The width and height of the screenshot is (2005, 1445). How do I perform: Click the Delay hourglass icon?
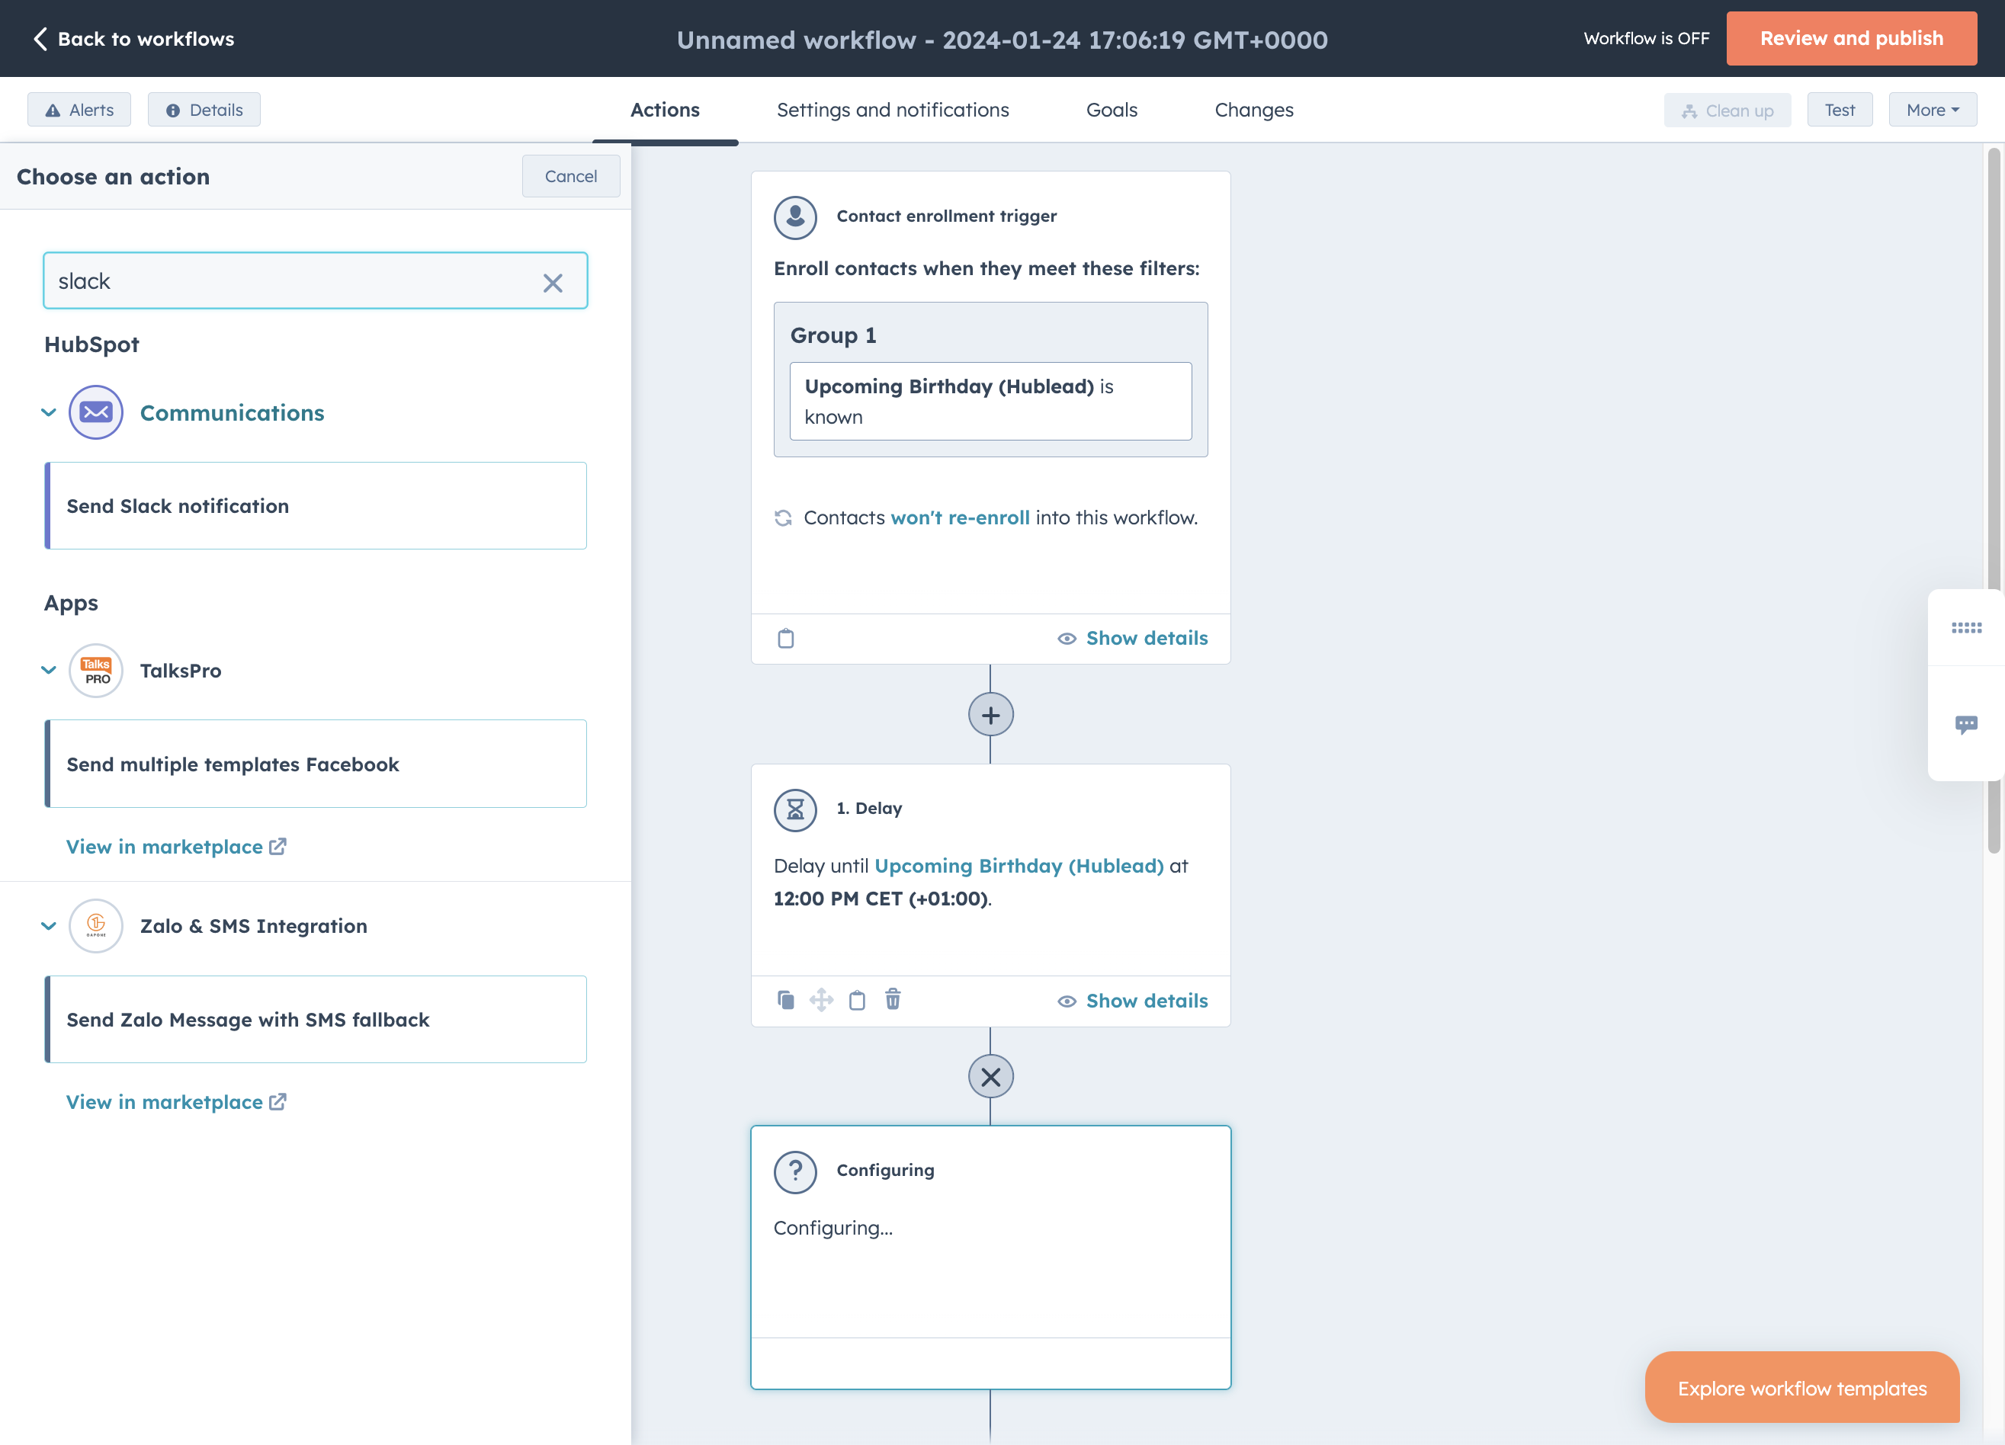pos(794,809)
